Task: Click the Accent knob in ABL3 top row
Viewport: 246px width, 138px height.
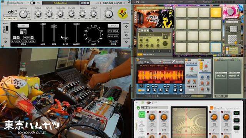Action: click(x=93, y=14)
